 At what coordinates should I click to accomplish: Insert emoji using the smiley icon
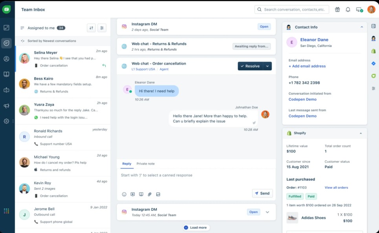pyautogui.click(x=124, y=194)
